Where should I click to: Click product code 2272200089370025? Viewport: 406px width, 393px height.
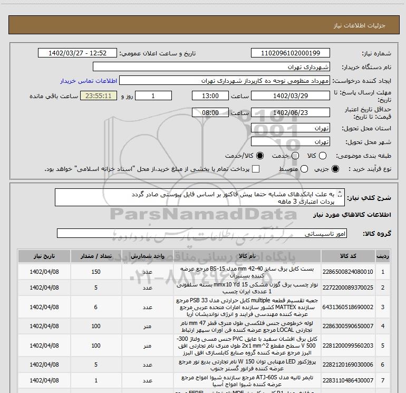[348, 287]
